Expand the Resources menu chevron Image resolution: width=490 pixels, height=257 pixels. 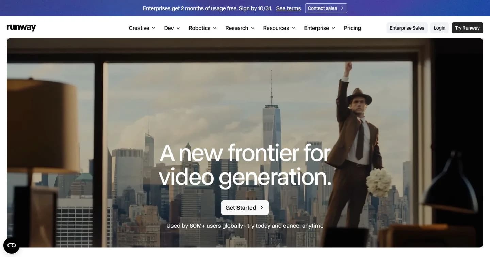tap(293, 28)
